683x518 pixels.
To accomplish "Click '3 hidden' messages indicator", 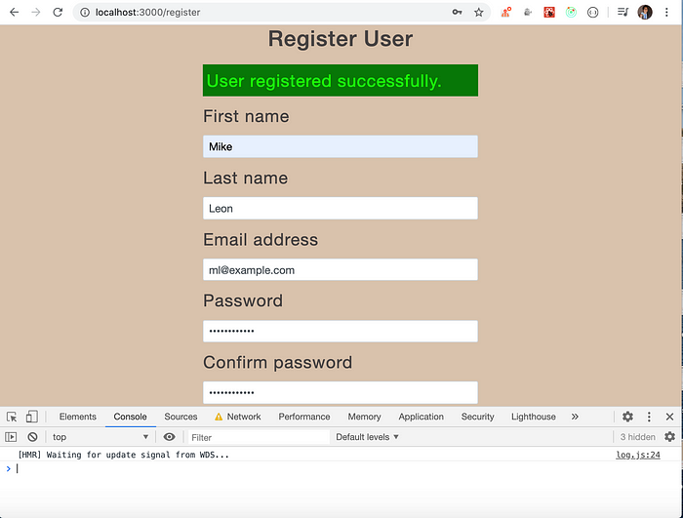I will click(x=638, y=436).
